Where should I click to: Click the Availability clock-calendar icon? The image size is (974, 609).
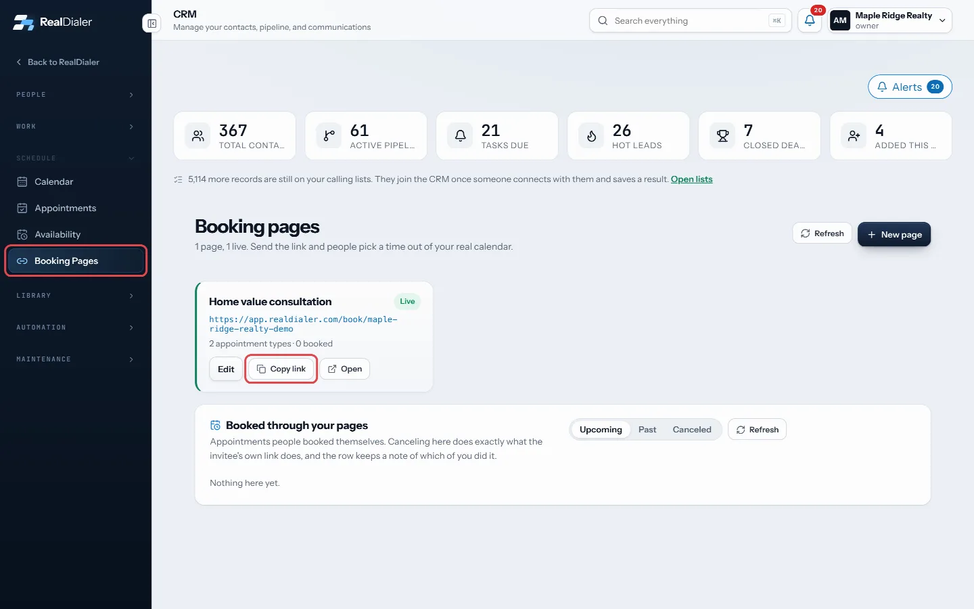[x=22, y=234]
